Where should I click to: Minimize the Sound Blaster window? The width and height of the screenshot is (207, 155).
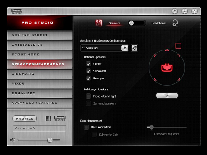[185, 11]
